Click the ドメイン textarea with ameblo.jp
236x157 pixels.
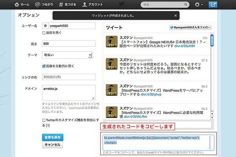(x=69, y=93)
